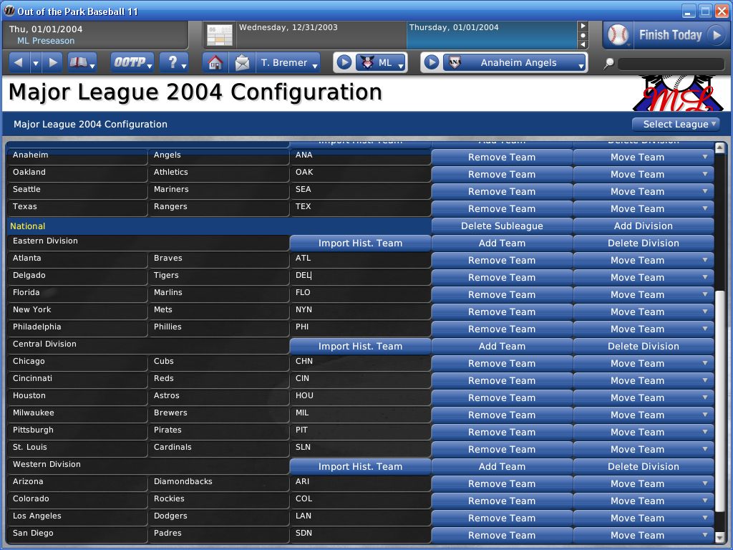Image resolution: width=733 pixels, height=550 pixels.
Task: Open the mail envelope icon
Action: [x=242, y=62]
